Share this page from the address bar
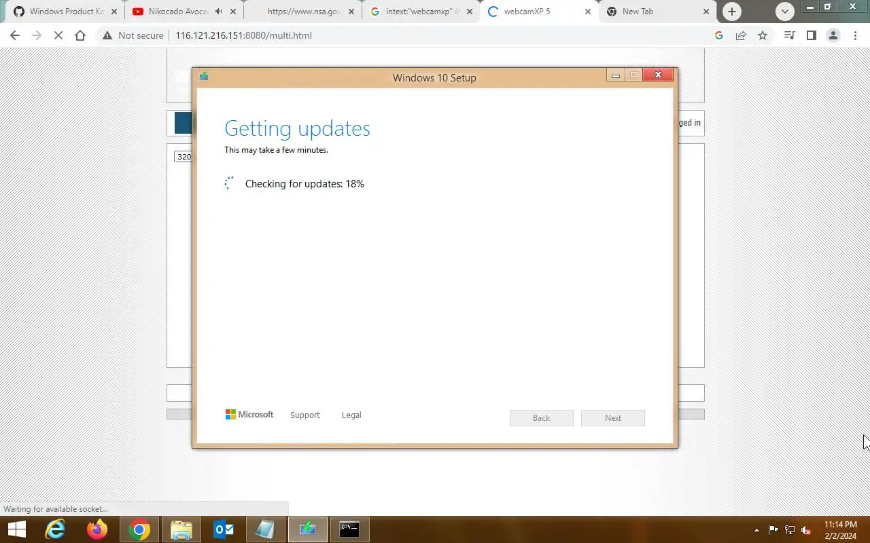Image resolution: width=870 pixels, height=543 pixels. pyautogui.click(x=741, y=35)
